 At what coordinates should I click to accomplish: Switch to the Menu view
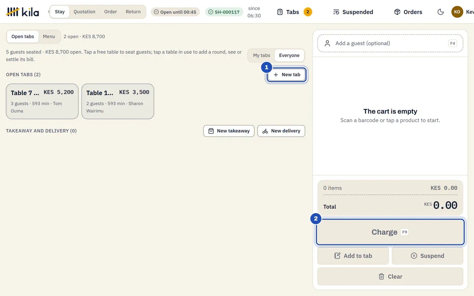tap(49, 37)
